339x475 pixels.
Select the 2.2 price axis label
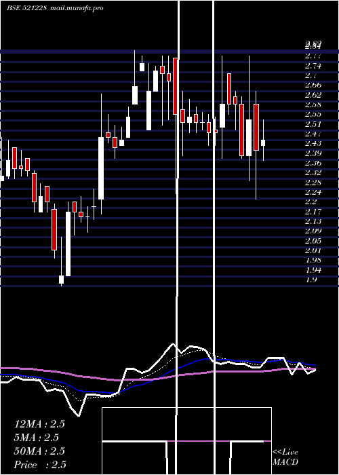pyautogui.click(x=311, y=202)
